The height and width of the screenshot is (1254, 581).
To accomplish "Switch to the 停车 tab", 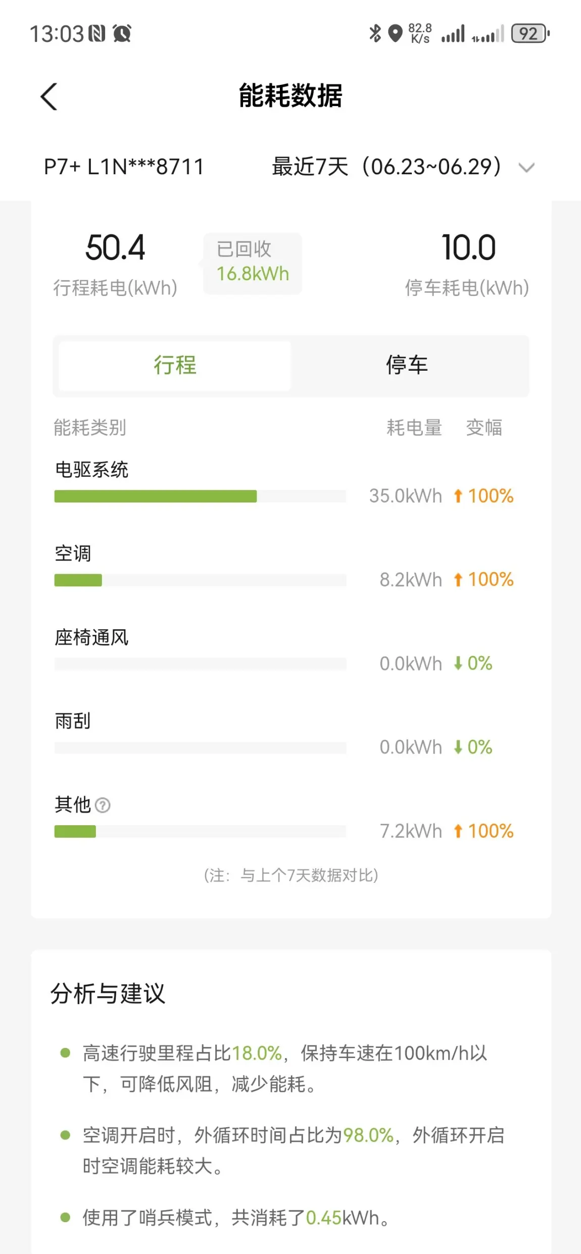I will coord(407,365).
